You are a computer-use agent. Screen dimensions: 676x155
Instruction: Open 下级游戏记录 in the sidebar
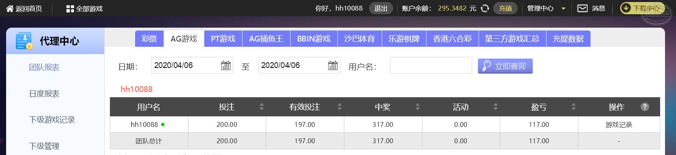tap(52, 120)
